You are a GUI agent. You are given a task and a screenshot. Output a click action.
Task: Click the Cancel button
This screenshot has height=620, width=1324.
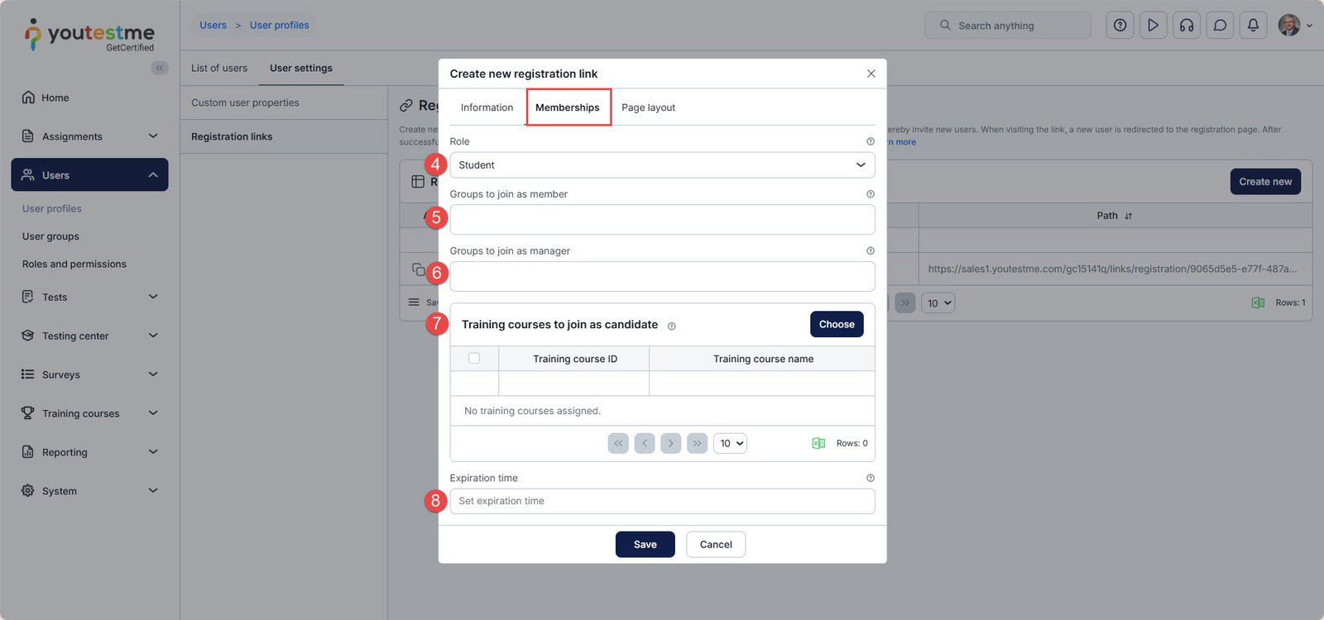716,545
